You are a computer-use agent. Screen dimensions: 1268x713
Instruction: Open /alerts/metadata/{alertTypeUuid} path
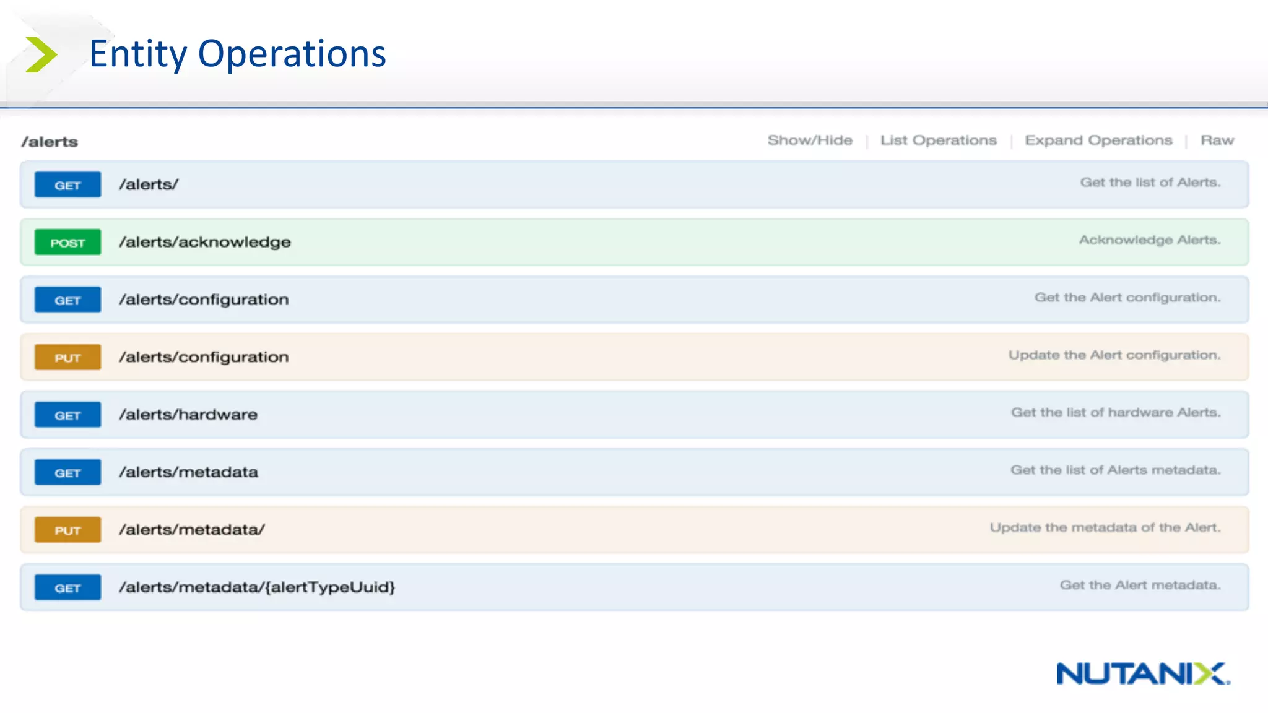coord(257,587)
